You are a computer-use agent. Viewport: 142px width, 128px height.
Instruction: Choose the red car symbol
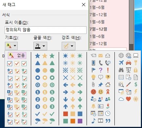coord(129,63)
